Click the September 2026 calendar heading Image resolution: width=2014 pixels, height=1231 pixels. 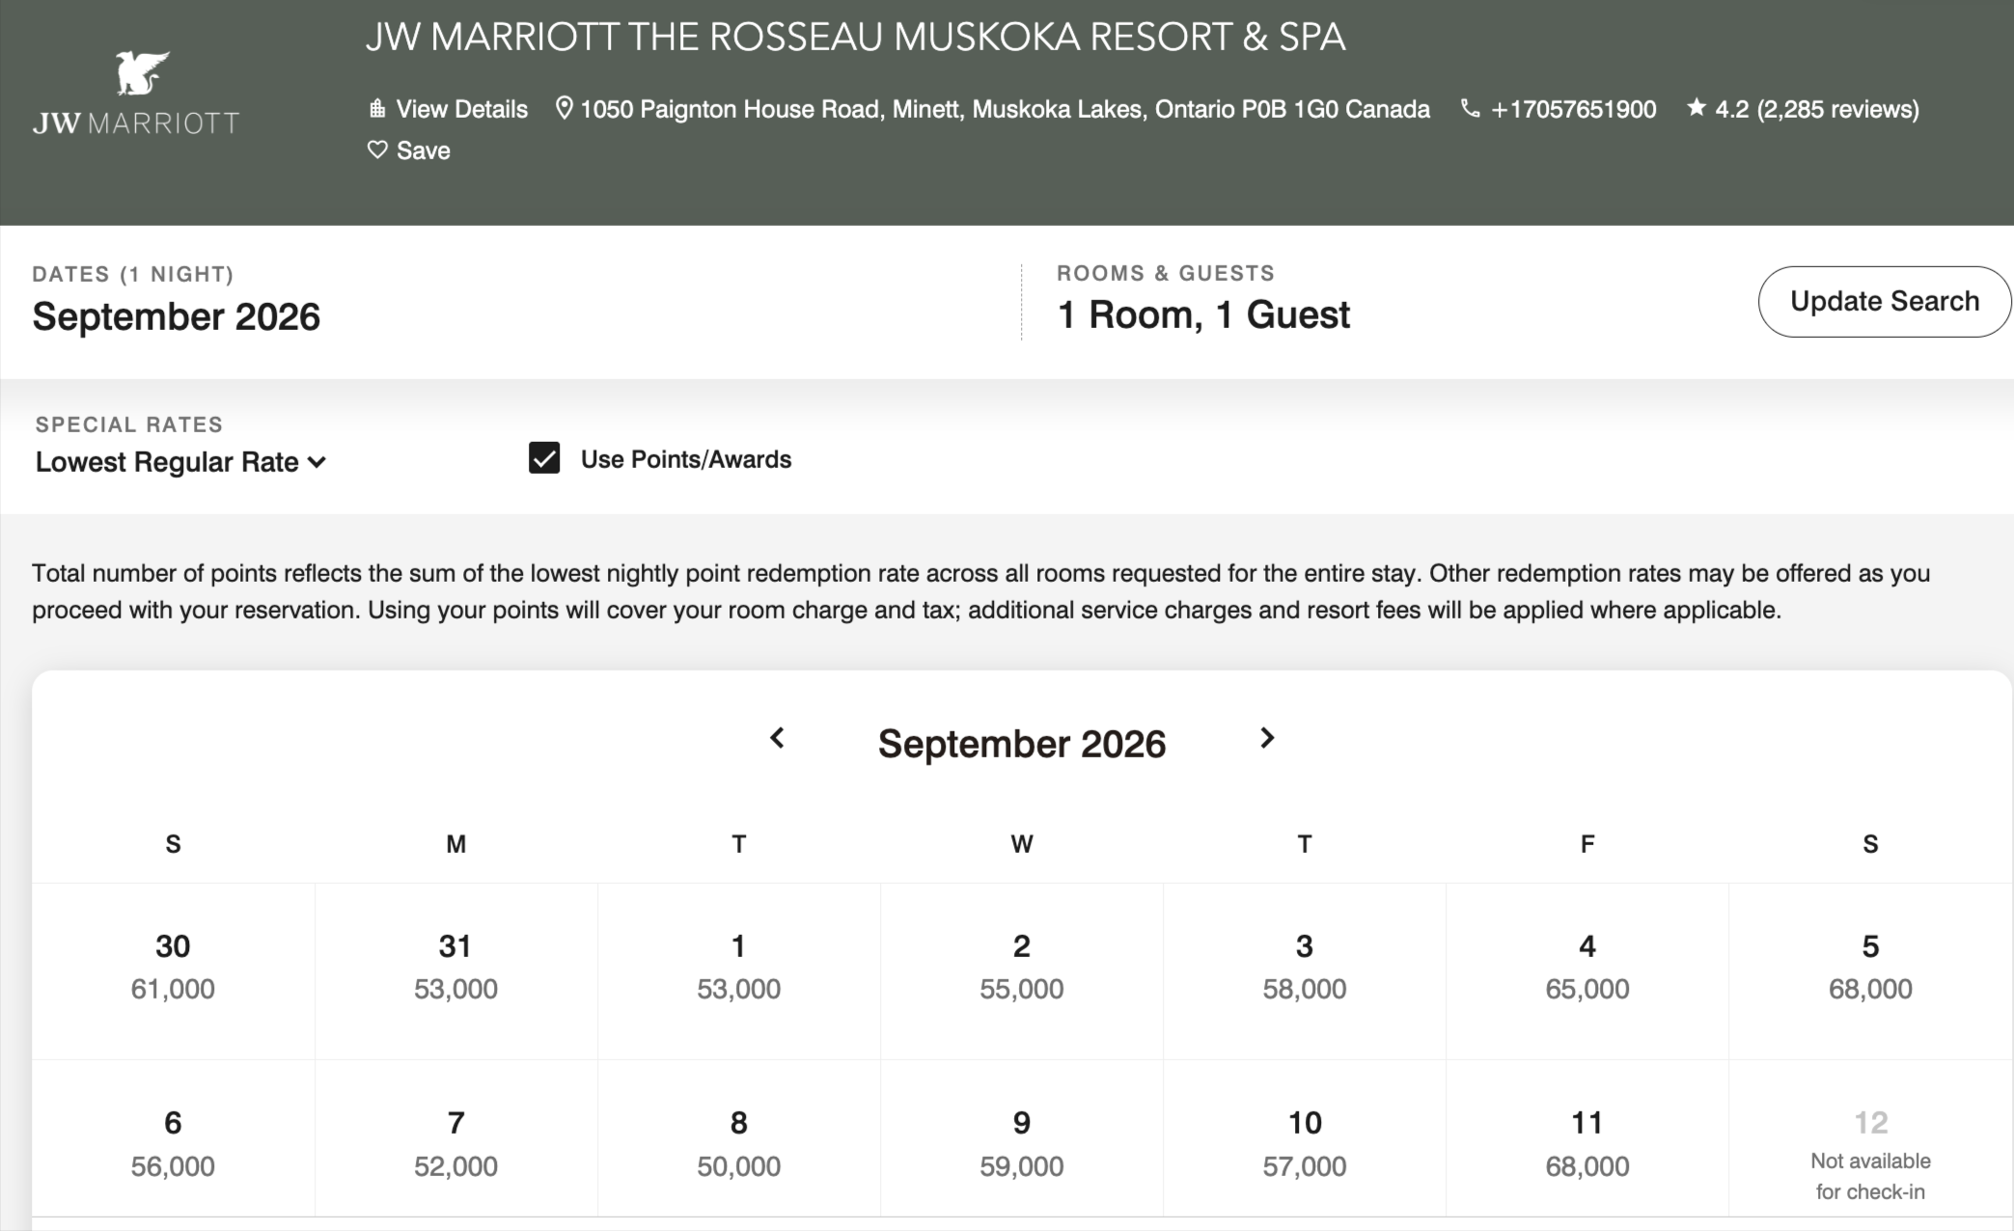coord(1022,743)
